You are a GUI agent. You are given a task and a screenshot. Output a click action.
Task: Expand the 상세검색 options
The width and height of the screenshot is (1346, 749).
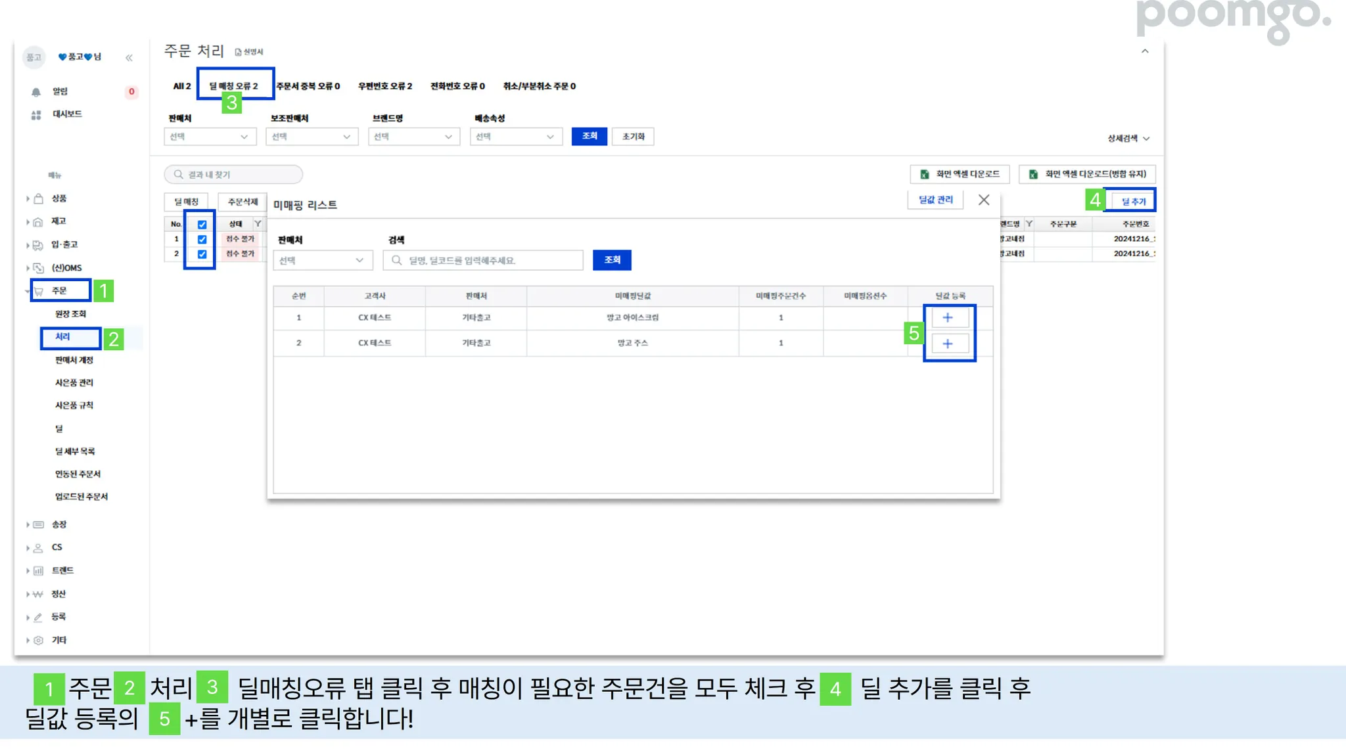(x=1128, y=139)
